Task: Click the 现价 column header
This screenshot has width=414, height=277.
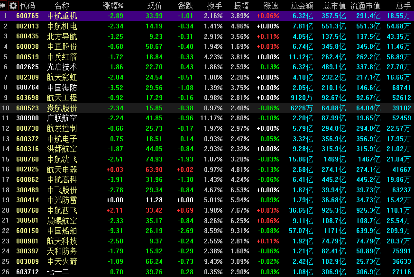Action: [155, 6]
